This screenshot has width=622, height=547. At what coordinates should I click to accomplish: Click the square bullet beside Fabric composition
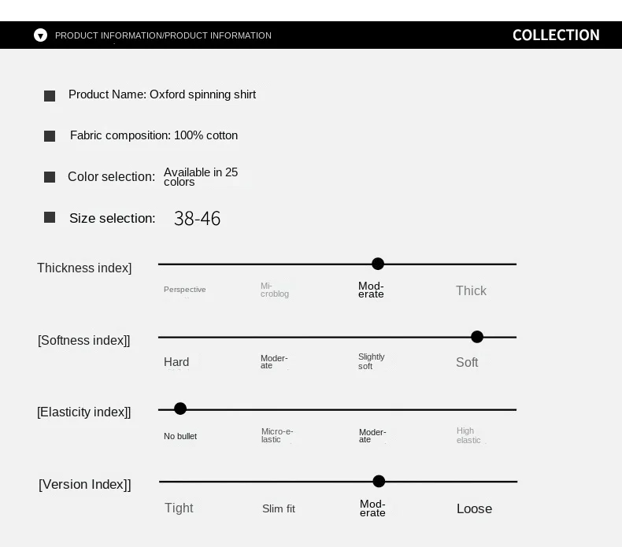click(50, 136)
